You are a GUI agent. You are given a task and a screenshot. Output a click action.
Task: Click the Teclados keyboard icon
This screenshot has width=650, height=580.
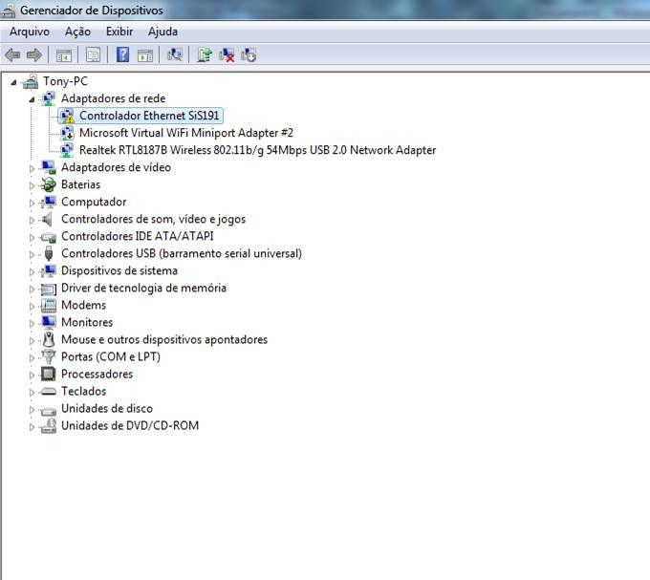coord(49,391)
